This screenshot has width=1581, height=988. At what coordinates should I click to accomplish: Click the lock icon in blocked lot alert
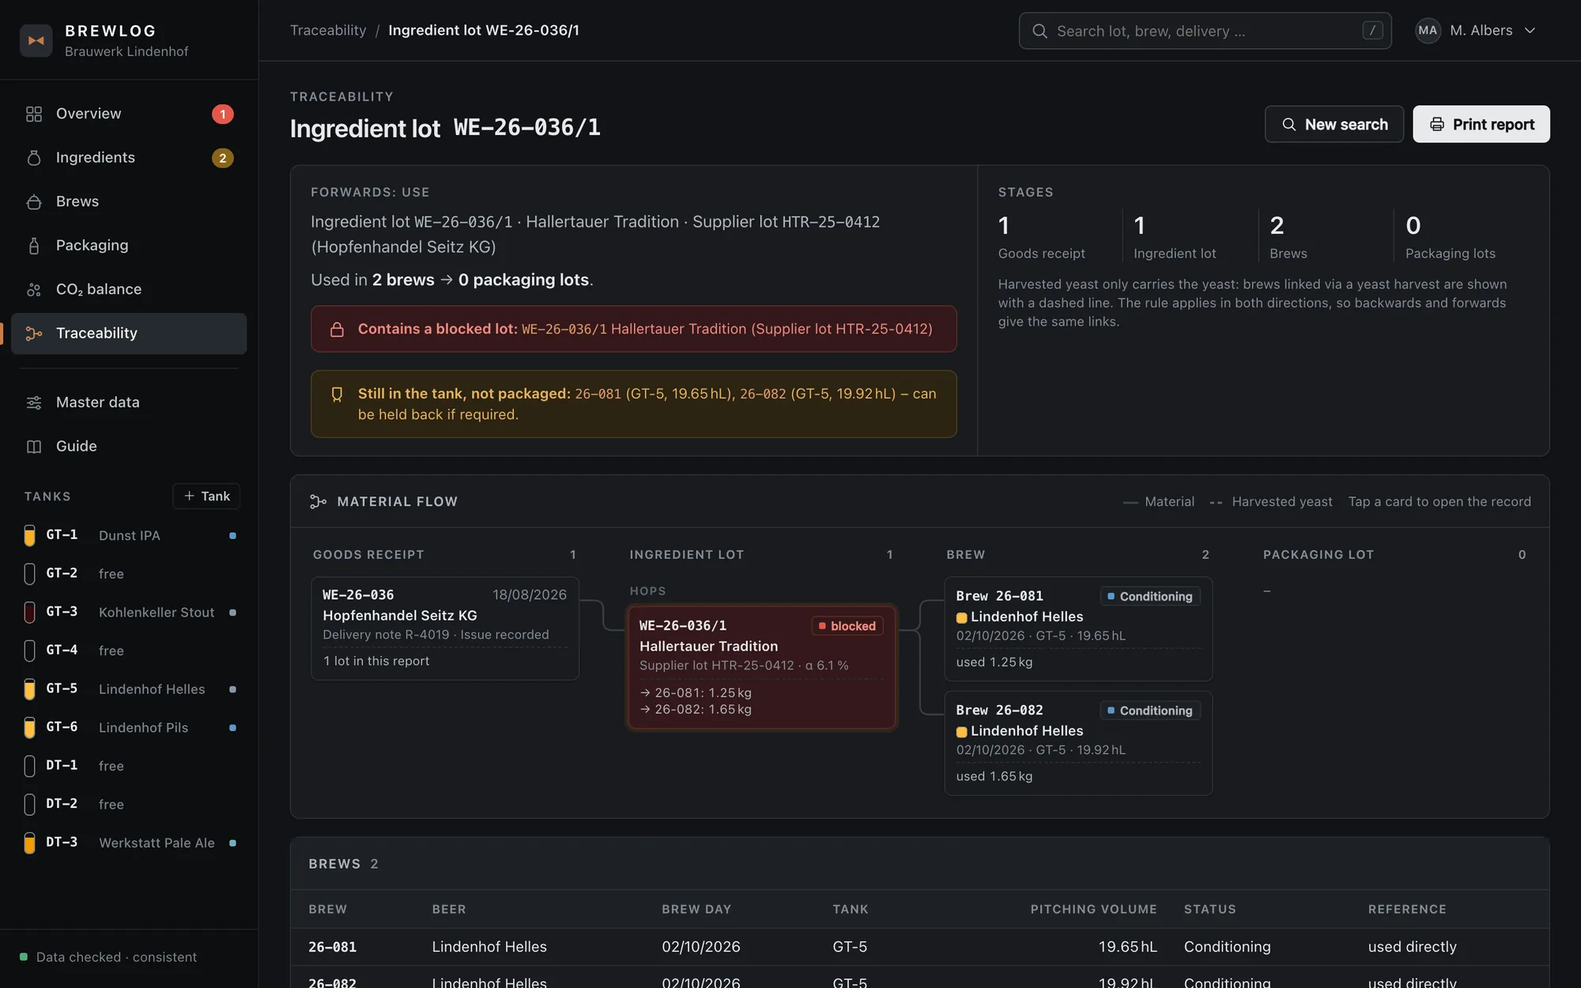pos(337,330)
